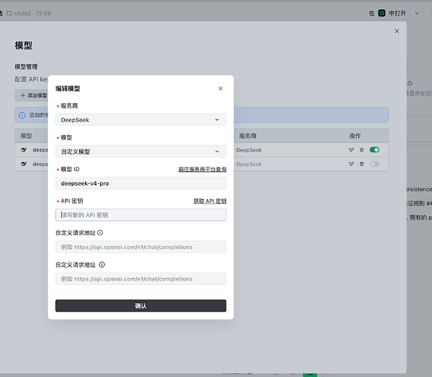432x377 pixels.
Task: Click delete trash icon for first model row
Action: point(362,150)
